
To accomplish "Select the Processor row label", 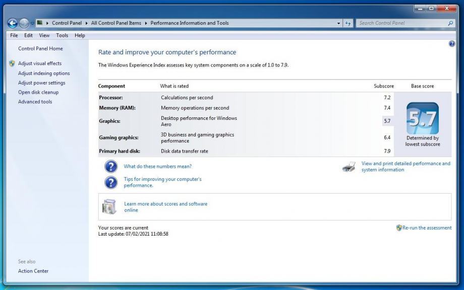I will [x=110, y=98].
